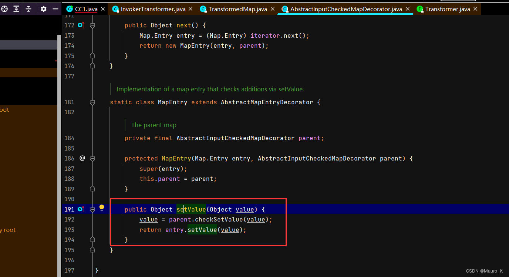Click AbstractMapEntryDecorator in class declaration
This screenshot has width=509, height=277.
[x=267, y=102]
